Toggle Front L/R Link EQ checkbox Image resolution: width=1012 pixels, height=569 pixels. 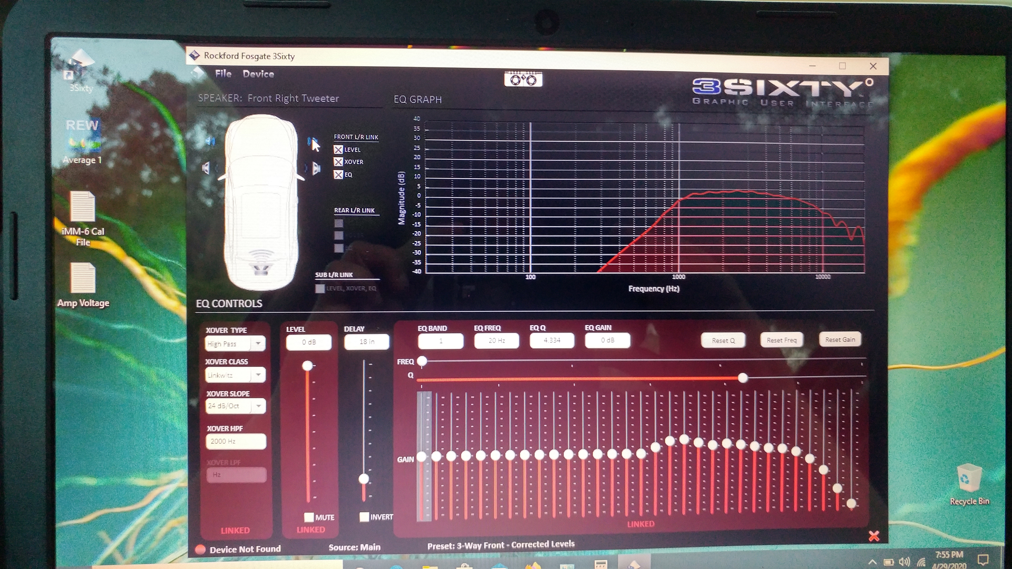[338, 174]
